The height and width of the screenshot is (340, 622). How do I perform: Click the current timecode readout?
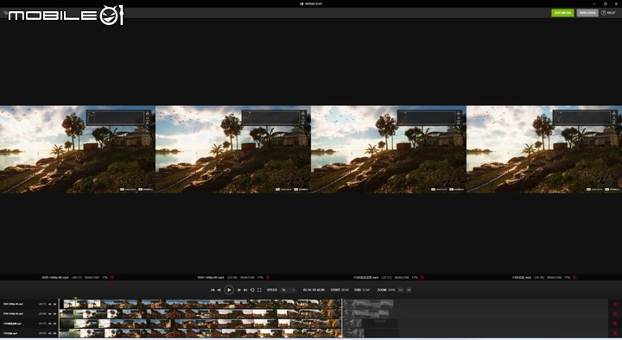tap(314, 290)
